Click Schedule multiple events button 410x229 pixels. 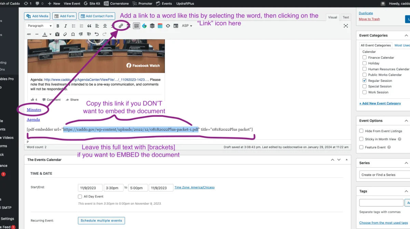[x=101, y=221]
